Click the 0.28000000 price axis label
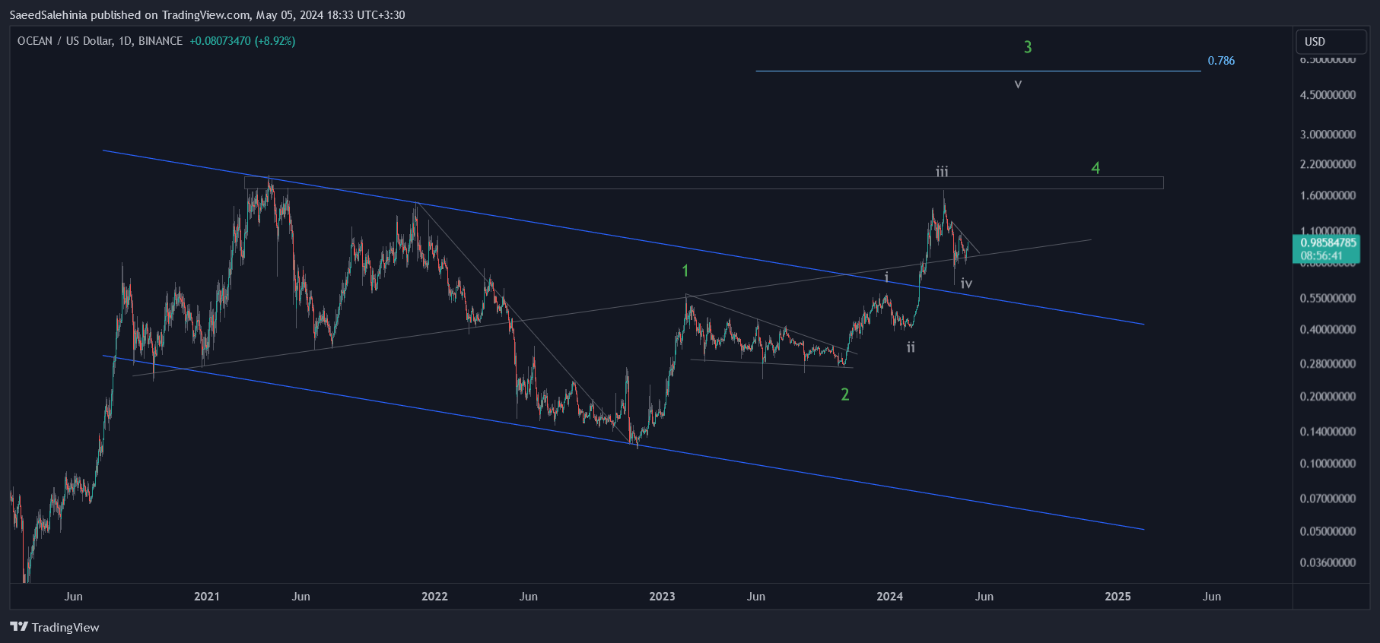 tap(1328, 363)
